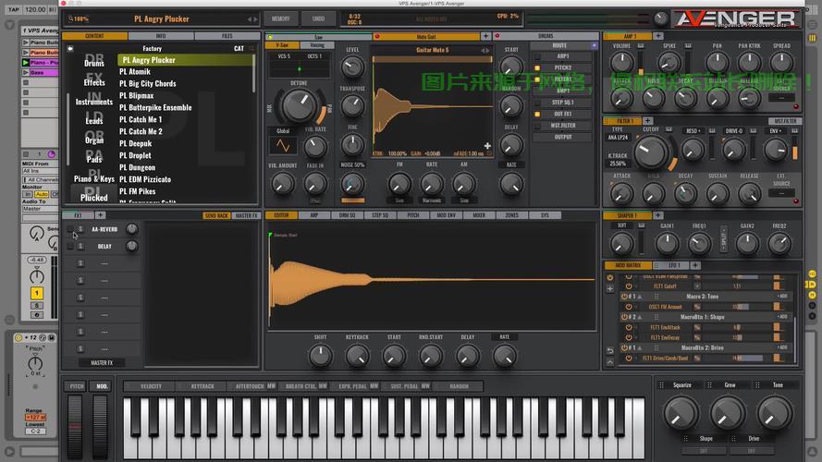Open ARP editor tab
The image size is (822, 462).
click(x=313, y=215)
